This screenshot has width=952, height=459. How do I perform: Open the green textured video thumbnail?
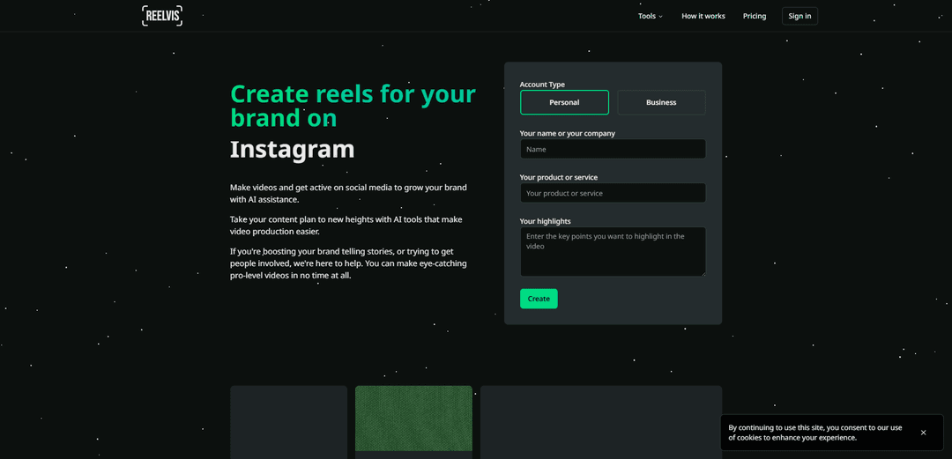click(413, 418)
